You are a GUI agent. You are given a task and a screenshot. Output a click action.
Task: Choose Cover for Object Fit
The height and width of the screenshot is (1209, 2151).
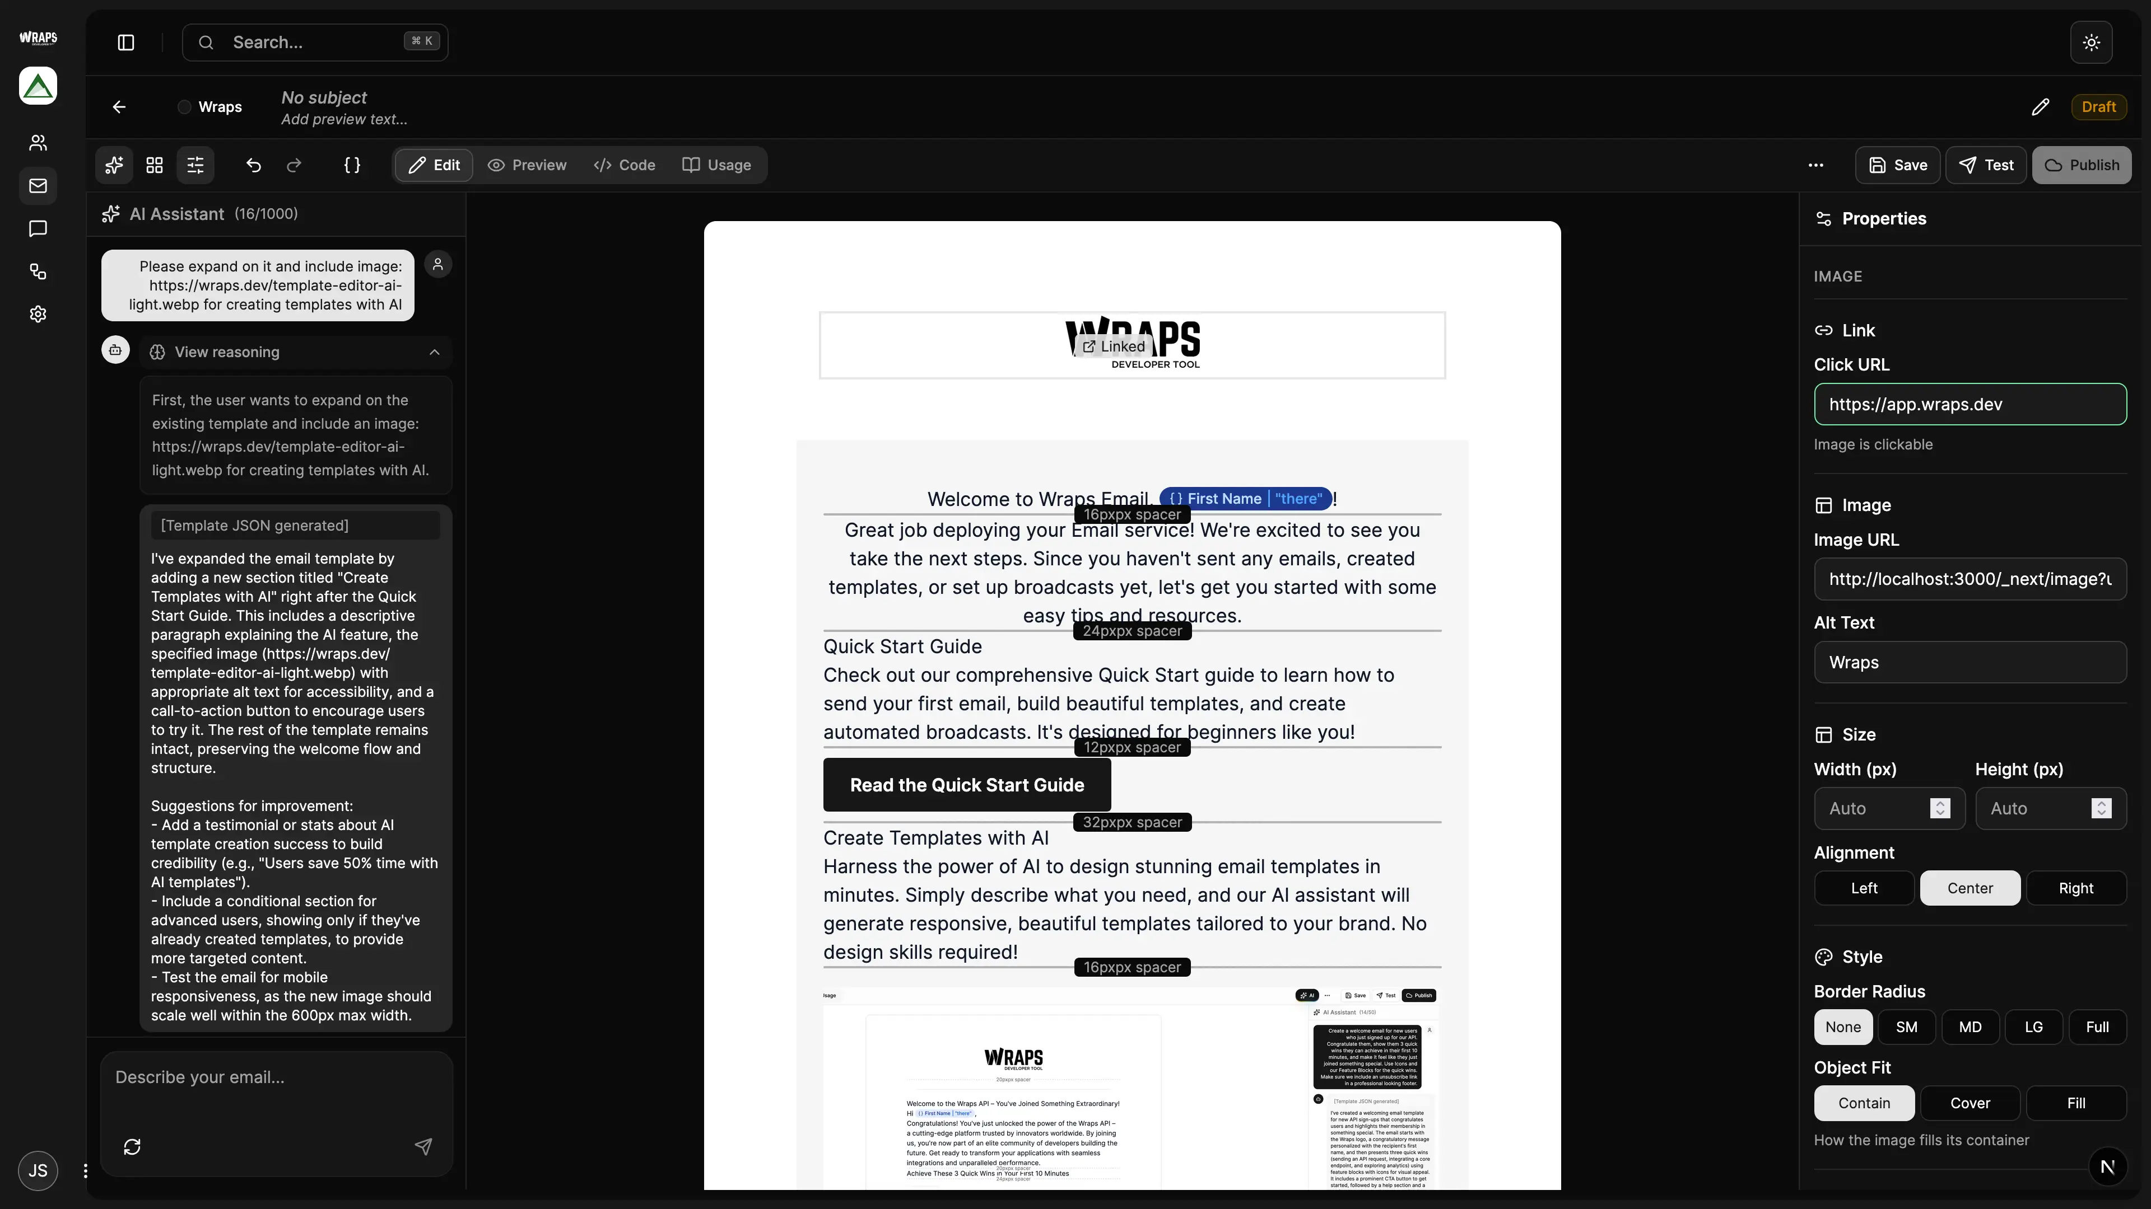pyautogui.click(x=1971, y=1103)
